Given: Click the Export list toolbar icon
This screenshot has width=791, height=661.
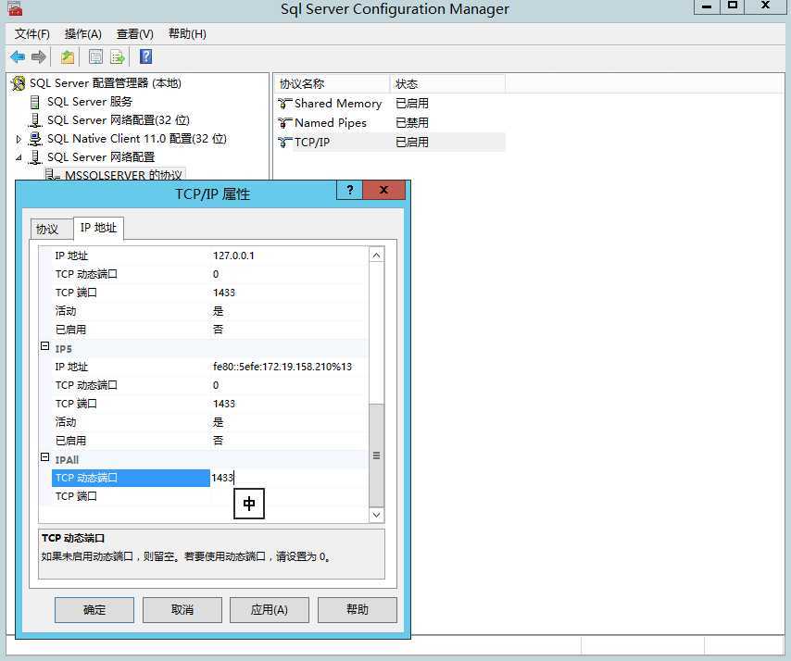Looking at the screenshot, I should [118, 57].
